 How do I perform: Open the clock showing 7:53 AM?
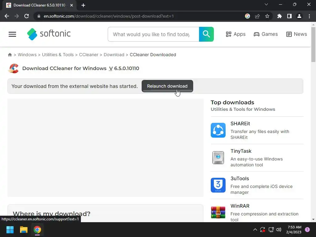(294, 230)
